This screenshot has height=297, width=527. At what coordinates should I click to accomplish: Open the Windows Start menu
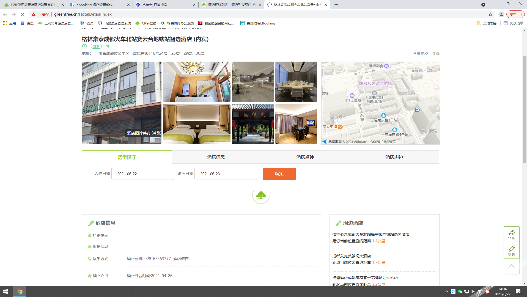6,291
